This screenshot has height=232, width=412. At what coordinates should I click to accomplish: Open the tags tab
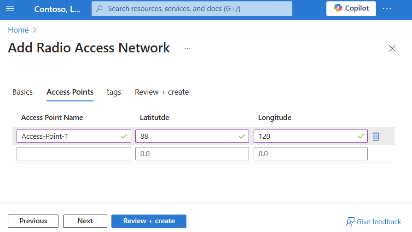point(114,92)
